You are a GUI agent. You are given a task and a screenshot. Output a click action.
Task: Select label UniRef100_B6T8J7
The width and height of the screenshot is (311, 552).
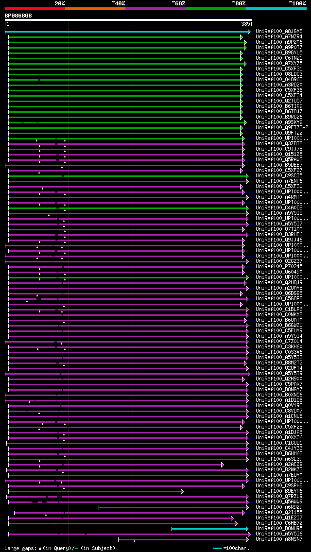pyautogui.click(x=279, y=112)
